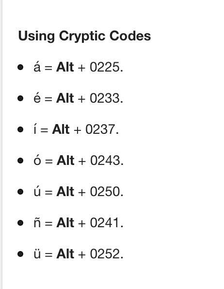
Task: Click the code 0237 for í
Action: tap(100, 129)
